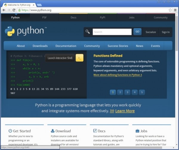The image size is (179, 150).
Task: Click the Docs notepad icon
Action: [95, 131]
